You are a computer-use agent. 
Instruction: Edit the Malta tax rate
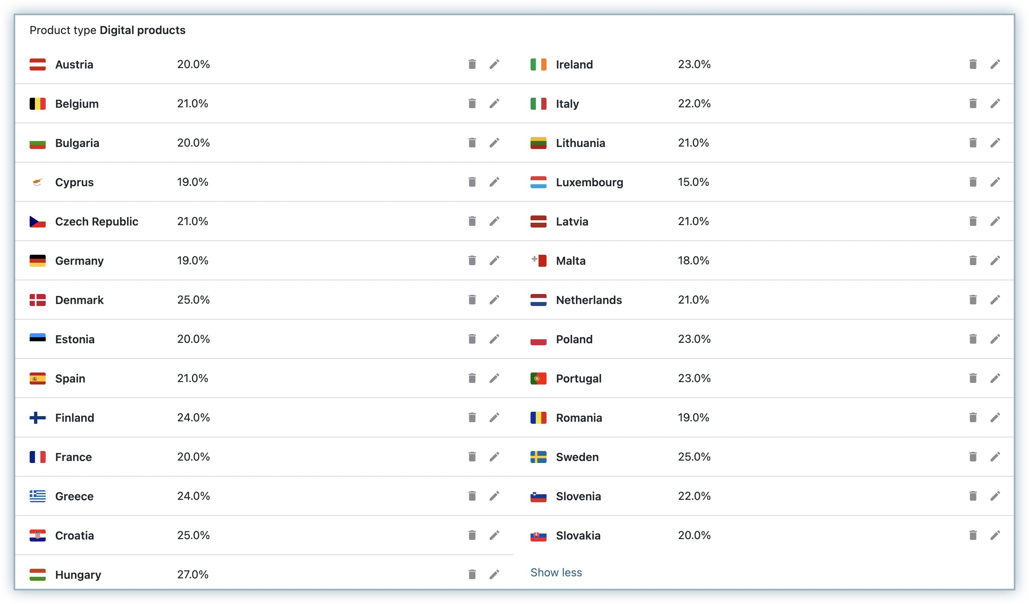(995, 260)
